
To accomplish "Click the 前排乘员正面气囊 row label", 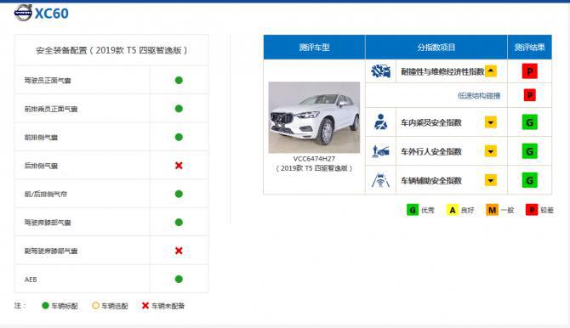I will [x=51, y=109].
